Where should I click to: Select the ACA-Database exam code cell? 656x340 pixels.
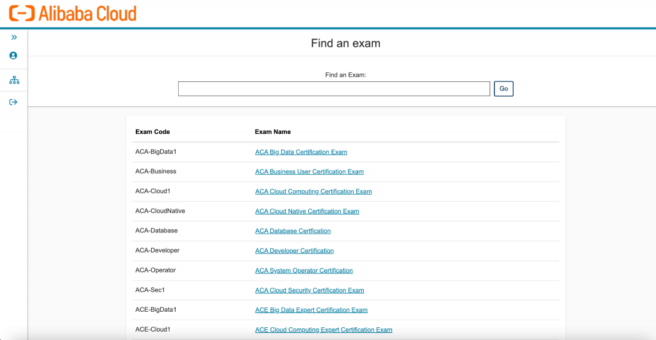pyautogui.click(x=156, y=231)
